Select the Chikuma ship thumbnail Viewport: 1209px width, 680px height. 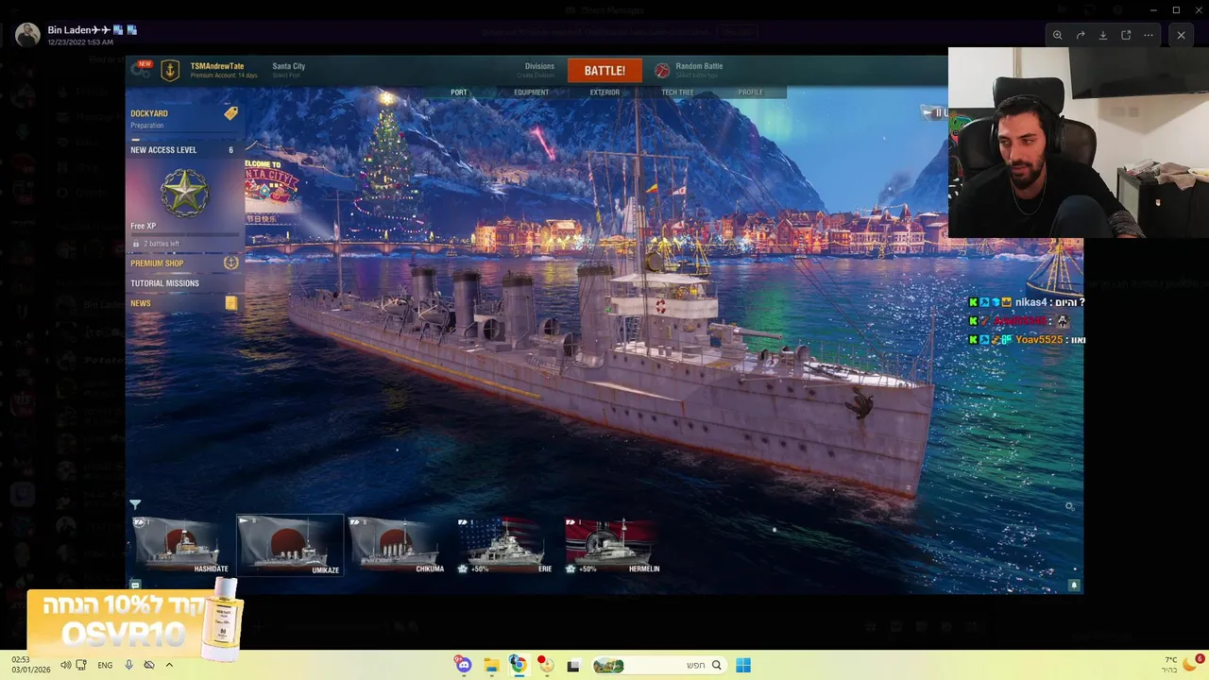point(397,545)
